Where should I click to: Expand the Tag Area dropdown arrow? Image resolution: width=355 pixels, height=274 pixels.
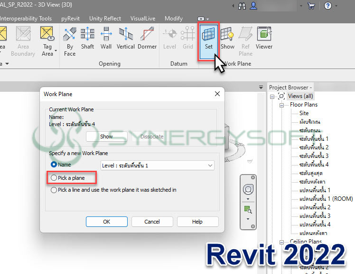(x=56, y=51)
